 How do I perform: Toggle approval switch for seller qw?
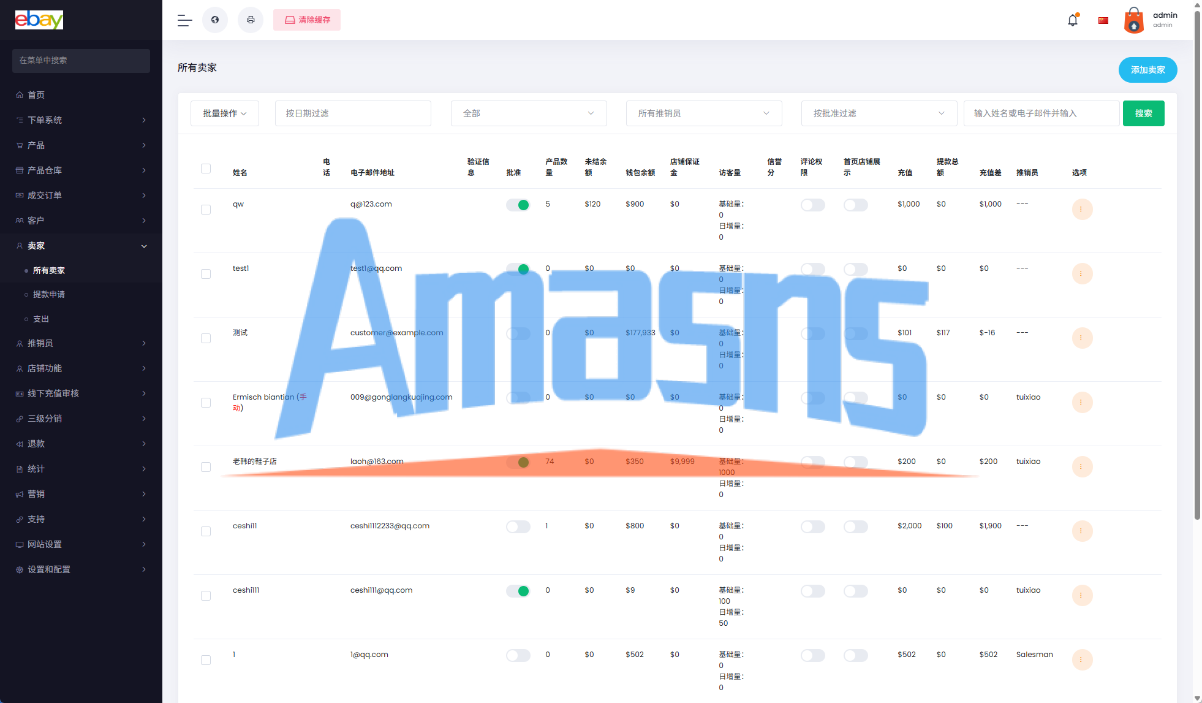518,205
